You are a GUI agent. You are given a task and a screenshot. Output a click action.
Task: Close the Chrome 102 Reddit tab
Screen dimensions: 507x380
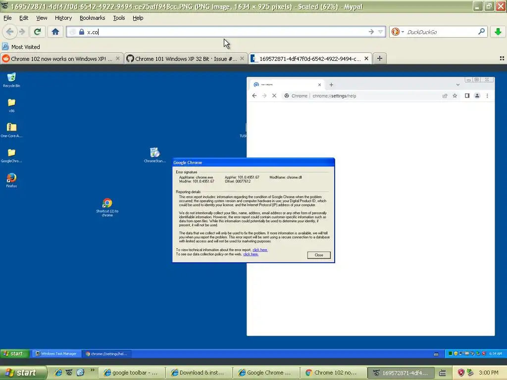(118, 58)
